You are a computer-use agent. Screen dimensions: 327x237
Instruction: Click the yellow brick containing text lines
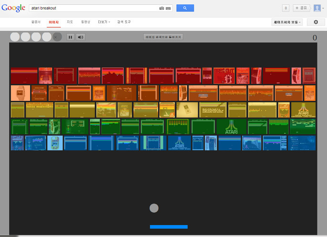(213, 110)
